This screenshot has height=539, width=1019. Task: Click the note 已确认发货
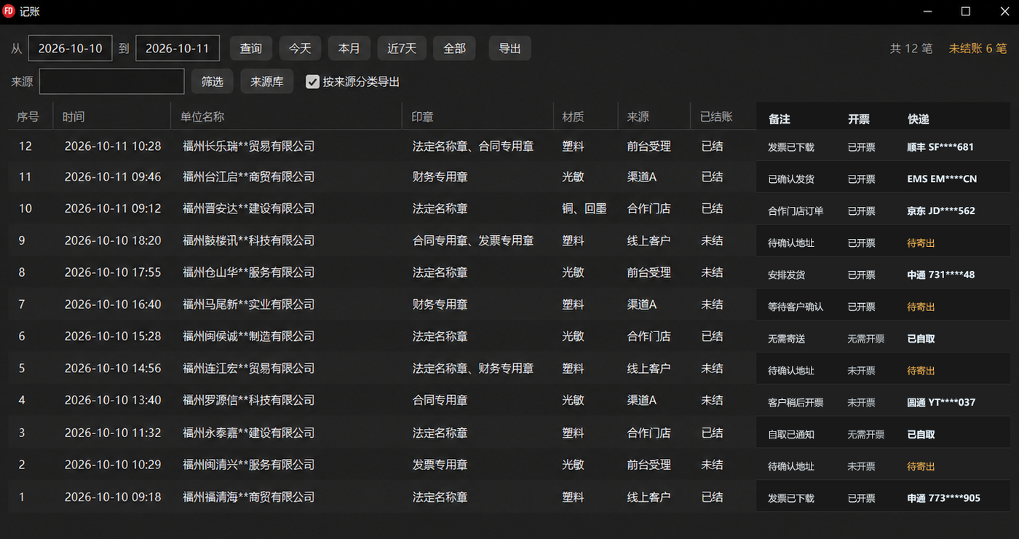[x=791, y=179]
